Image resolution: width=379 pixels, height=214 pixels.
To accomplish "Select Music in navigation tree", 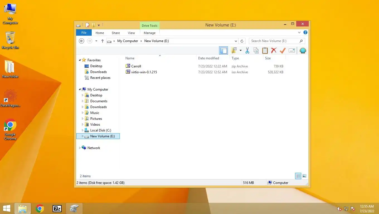I will [x=94, y=113].
